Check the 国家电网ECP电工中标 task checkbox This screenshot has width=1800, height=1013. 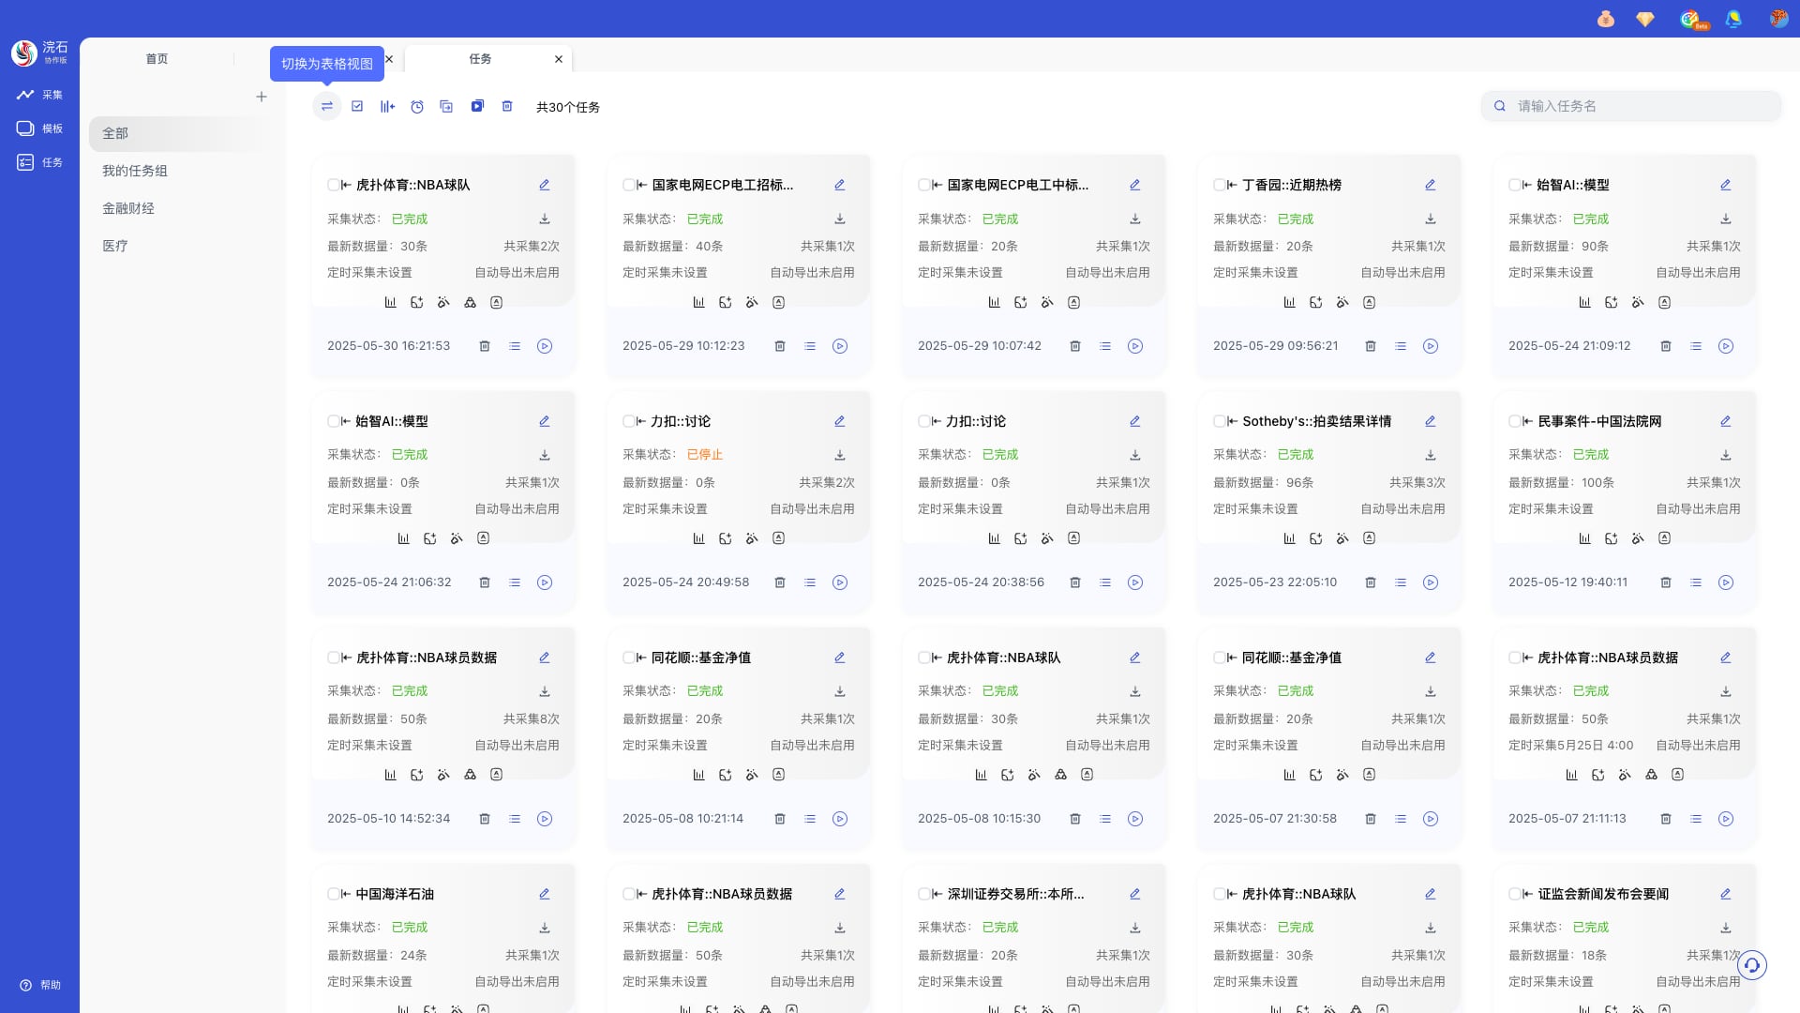point(923,185)
